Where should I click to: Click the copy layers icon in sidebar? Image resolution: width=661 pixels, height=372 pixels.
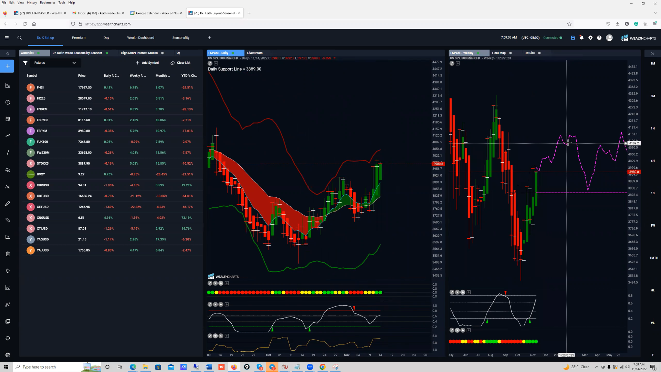pos(8,321)
